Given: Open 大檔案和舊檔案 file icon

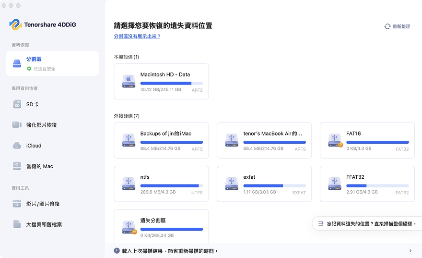Looking at the screenshot, I should pyautogui.click(x=17, y=224).
